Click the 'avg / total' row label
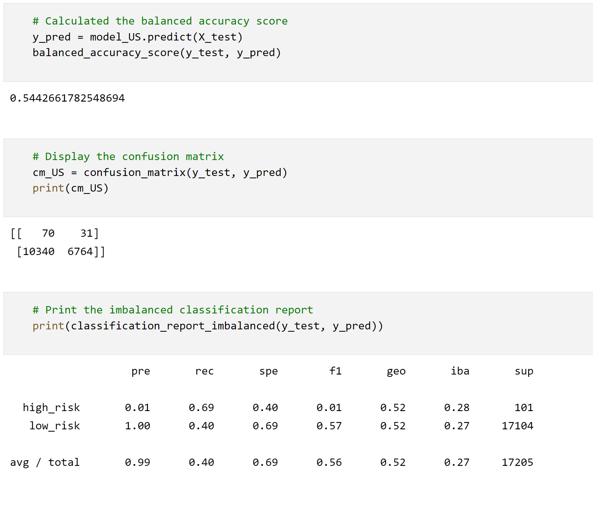 45,463
